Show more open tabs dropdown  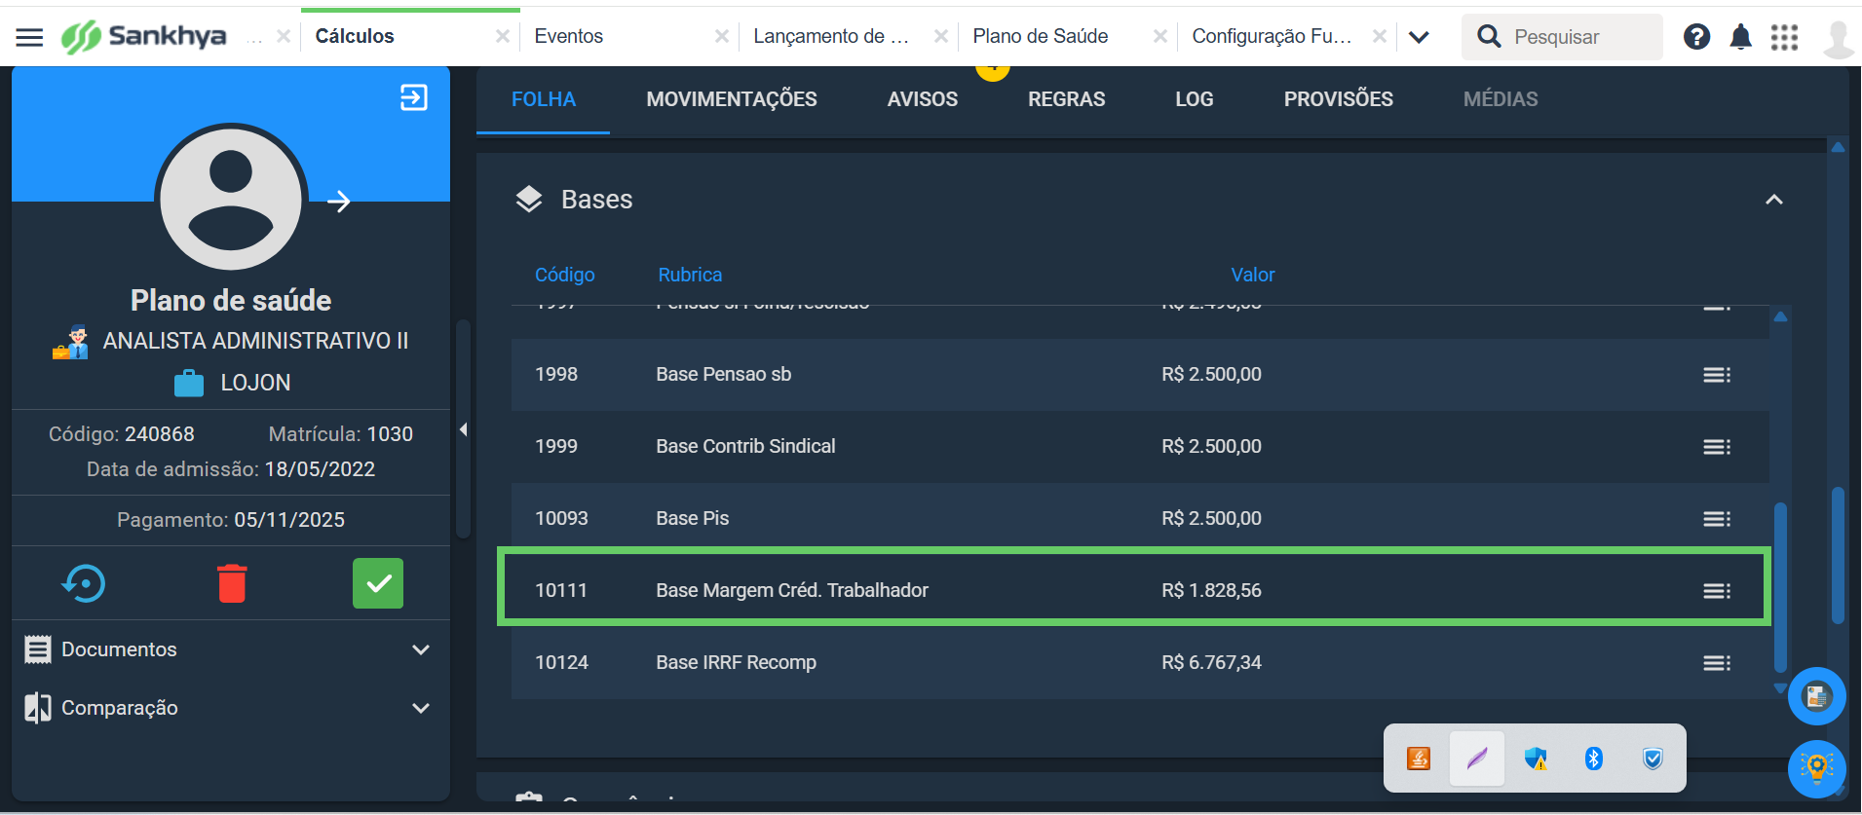coord(1419,37)
